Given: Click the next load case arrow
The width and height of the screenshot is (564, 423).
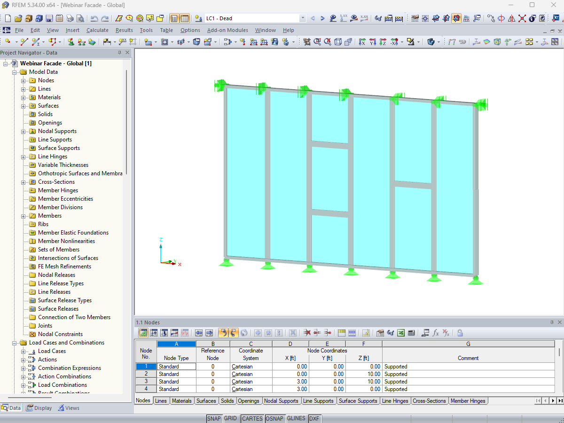Looking at the screenshot, I should coord(322,18).
